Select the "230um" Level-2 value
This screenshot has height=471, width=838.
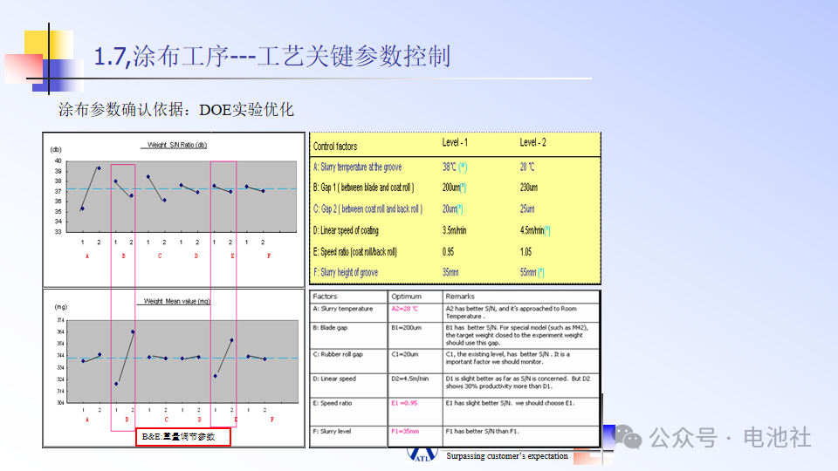click(529, 188)
